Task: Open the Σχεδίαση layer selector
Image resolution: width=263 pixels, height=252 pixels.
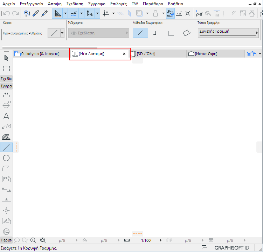Action: pos(99,33)
